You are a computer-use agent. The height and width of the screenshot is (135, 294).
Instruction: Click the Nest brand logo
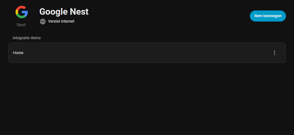tap(22, 12)
